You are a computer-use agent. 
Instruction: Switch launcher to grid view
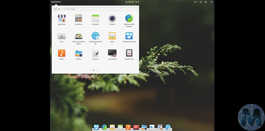coord(55,9)
